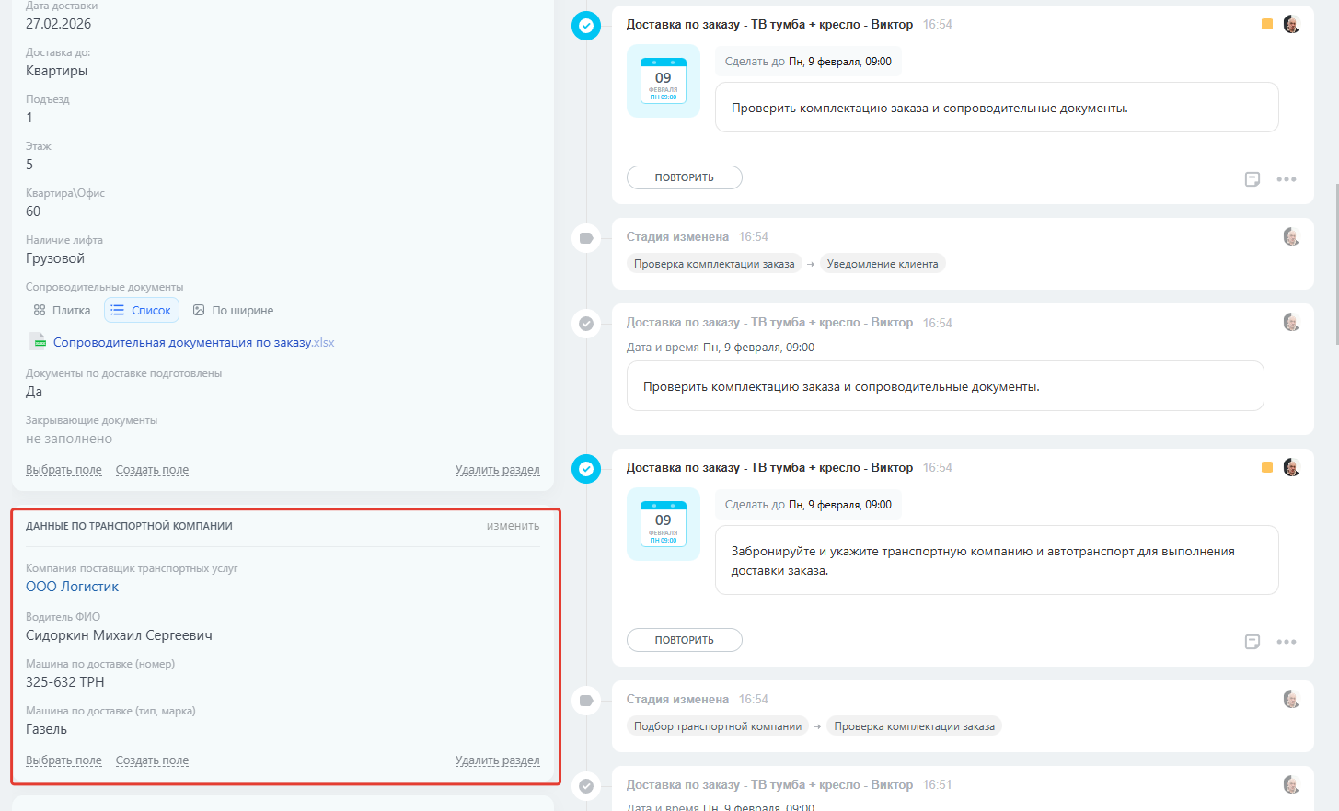
Task: Switch documents view to 'Список'
Action: (x=142, y=311)
